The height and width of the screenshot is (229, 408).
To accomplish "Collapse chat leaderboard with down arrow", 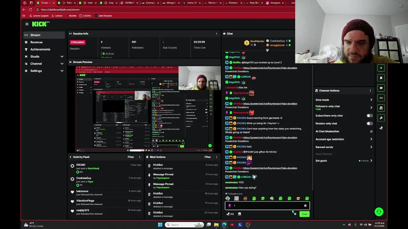I will pos(267,50).
